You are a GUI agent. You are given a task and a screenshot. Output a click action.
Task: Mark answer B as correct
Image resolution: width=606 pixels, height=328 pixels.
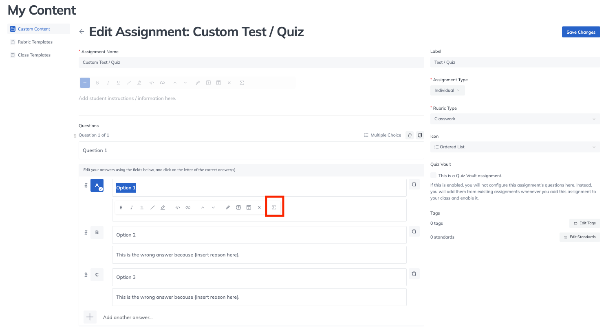coord(97,232)
